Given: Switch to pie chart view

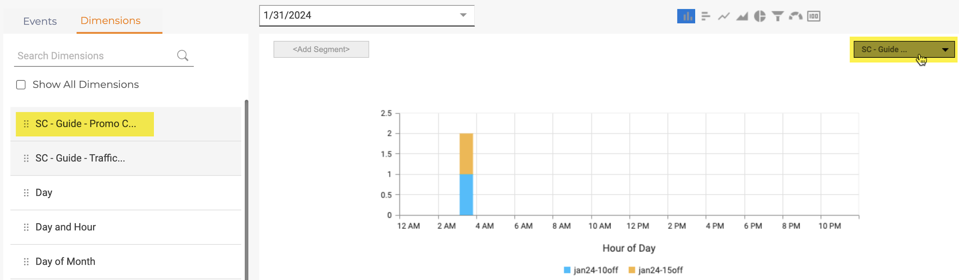Looking at the screenshot, I should [760, 16].
